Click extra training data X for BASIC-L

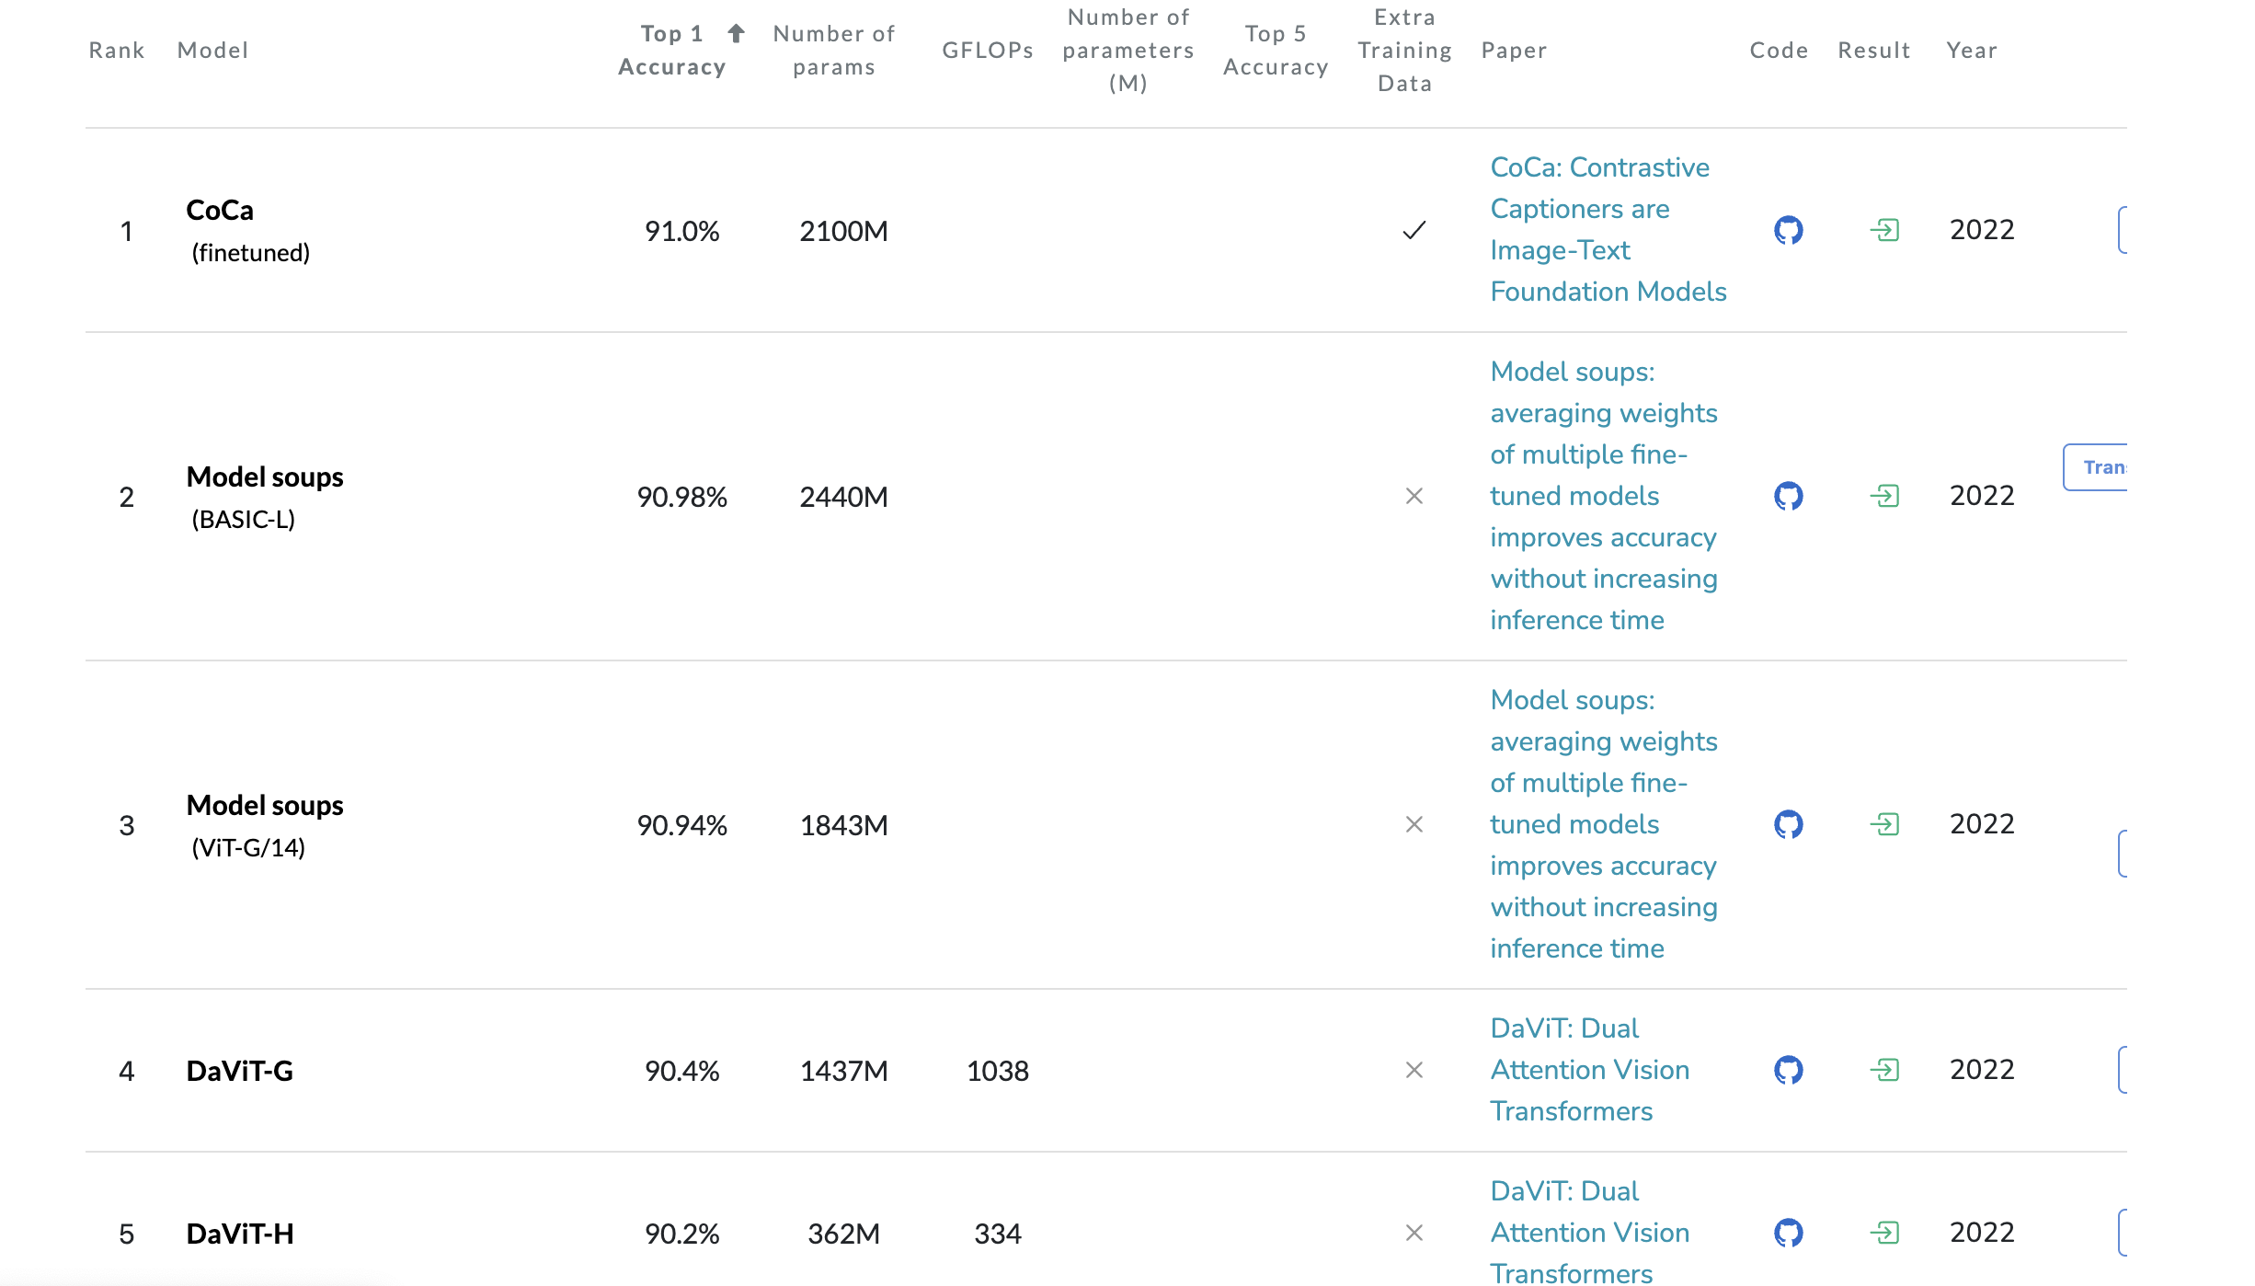(x=1414, y=496)
